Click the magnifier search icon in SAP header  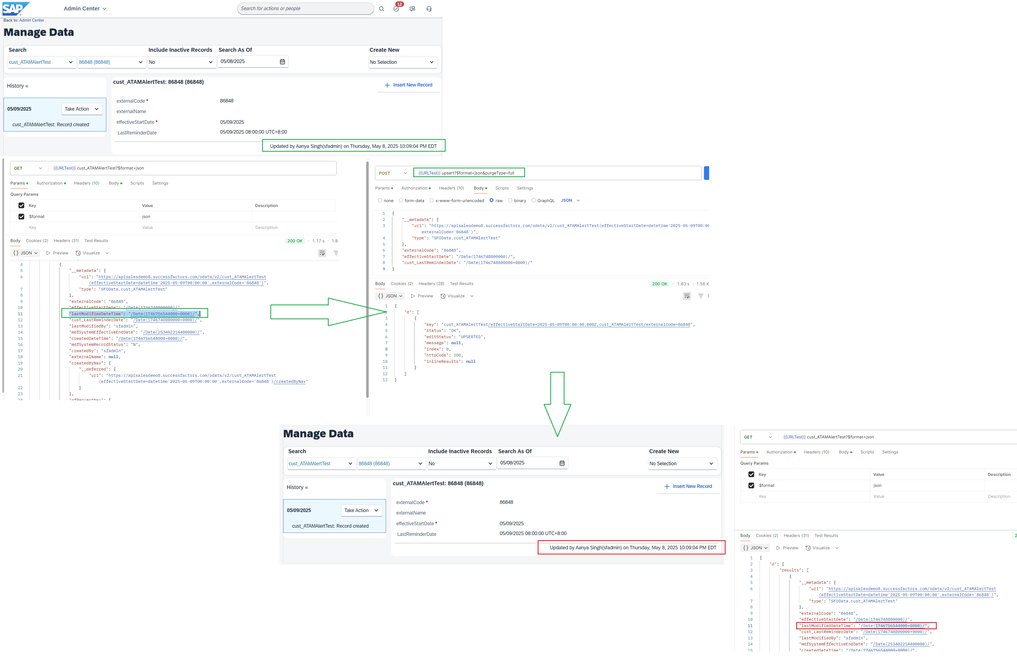(382, 8)
